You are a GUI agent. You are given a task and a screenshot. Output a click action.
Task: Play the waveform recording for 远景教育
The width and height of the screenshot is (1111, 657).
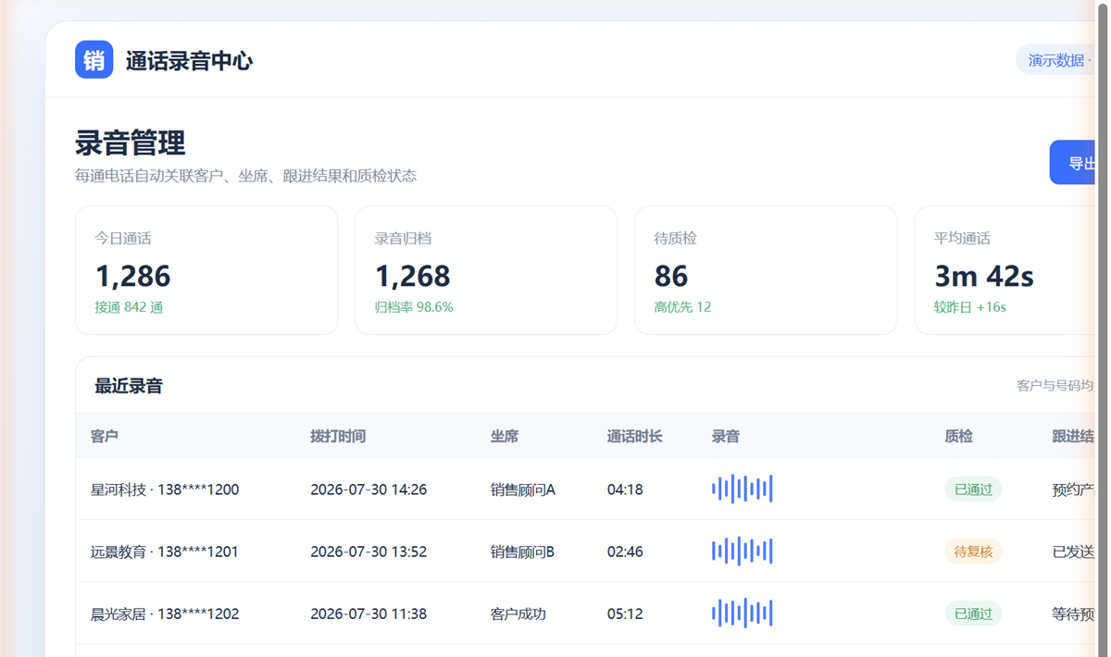[742, 552]
